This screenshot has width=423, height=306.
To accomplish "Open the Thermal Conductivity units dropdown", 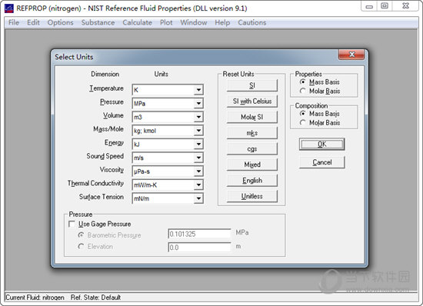I will 198,185.
